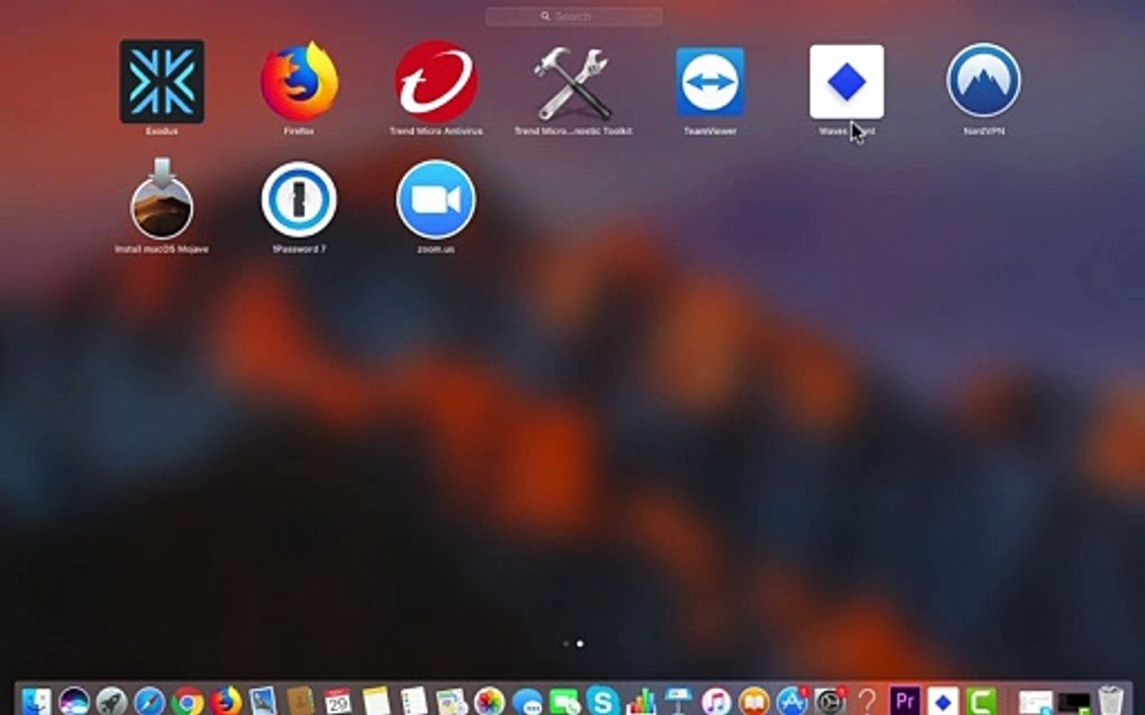Open Safari from the Dock
Image resolution: width=1145 pixels, height=715 pixels.
pyautogui.click(x=150, y=701)
